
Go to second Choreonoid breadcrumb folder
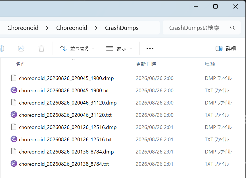coord(72,28)
